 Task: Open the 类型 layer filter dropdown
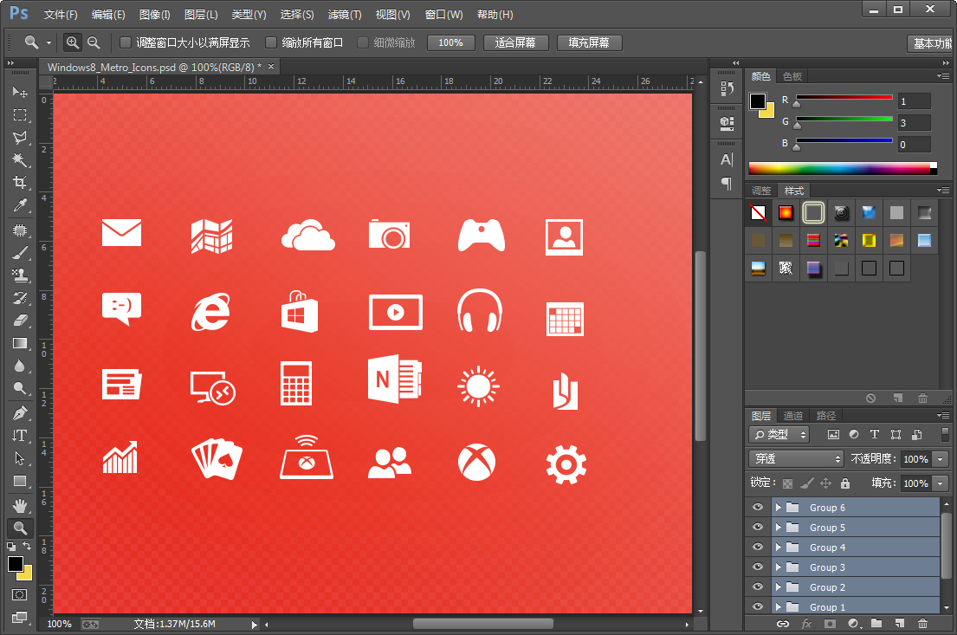(x=779, y=435)
